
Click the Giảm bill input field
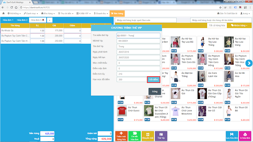click(x=104, y=133)
